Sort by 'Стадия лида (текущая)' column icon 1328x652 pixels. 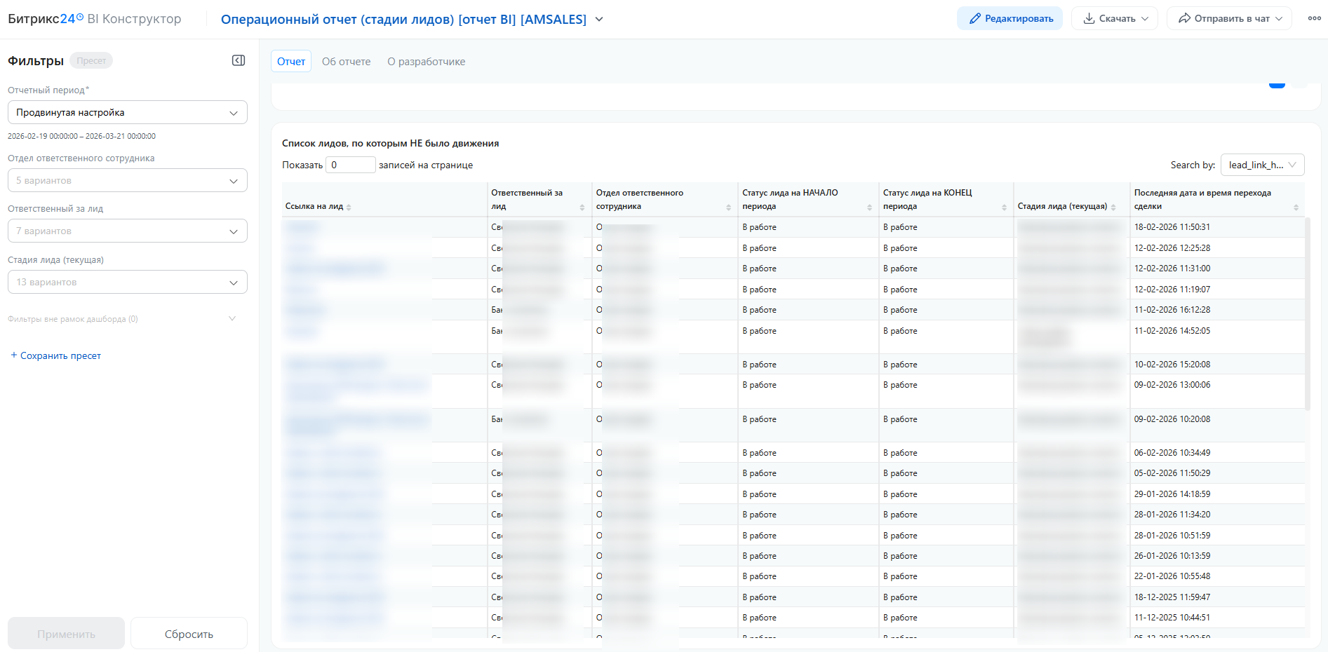[x=1113, y=208]
